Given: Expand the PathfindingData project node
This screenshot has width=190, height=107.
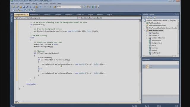Looking at the screenshot, I should [x=144, y=23].
